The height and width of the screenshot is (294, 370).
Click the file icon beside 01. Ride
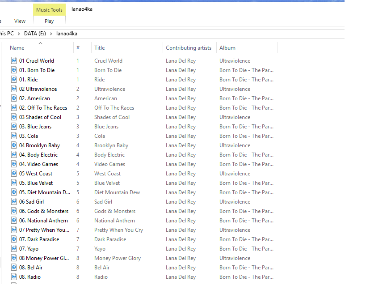pos(14,79)
